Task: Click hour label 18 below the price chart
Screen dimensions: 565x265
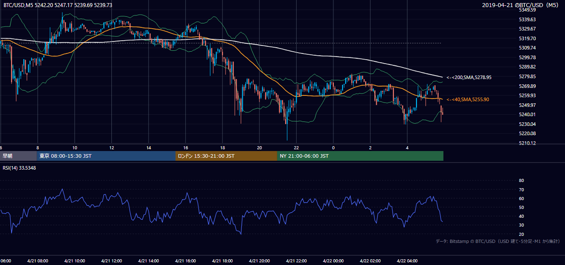Action: [222, 148]
